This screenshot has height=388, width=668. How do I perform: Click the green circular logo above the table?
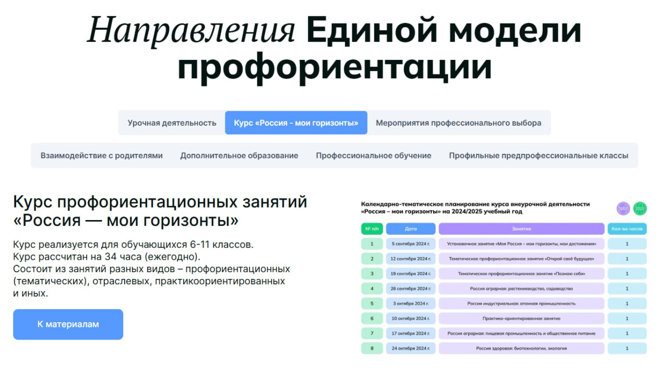click(640, 208)
